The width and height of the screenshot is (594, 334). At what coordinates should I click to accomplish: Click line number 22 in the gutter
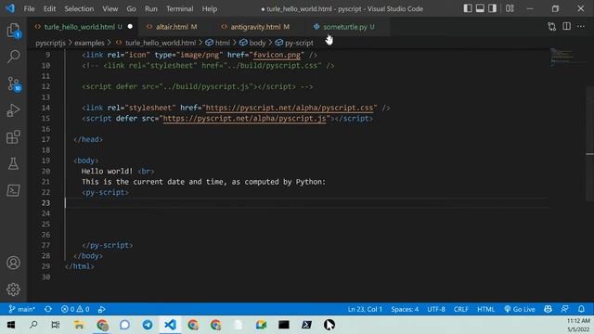click(x=45, y=192)
